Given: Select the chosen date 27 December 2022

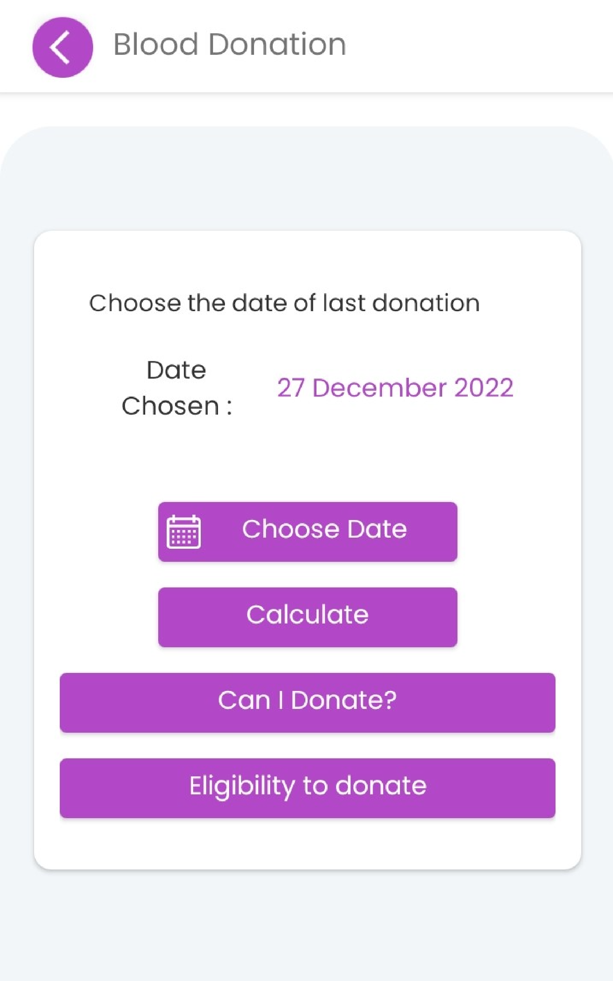Looking at the screenshot, I should coord(395,387).
